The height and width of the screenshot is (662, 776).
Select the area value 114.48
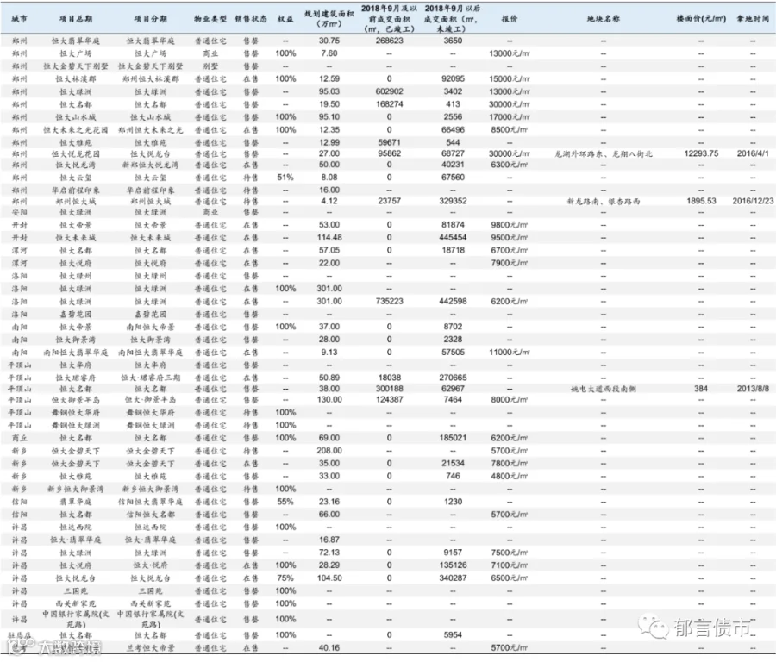click(x=329, y=238)
